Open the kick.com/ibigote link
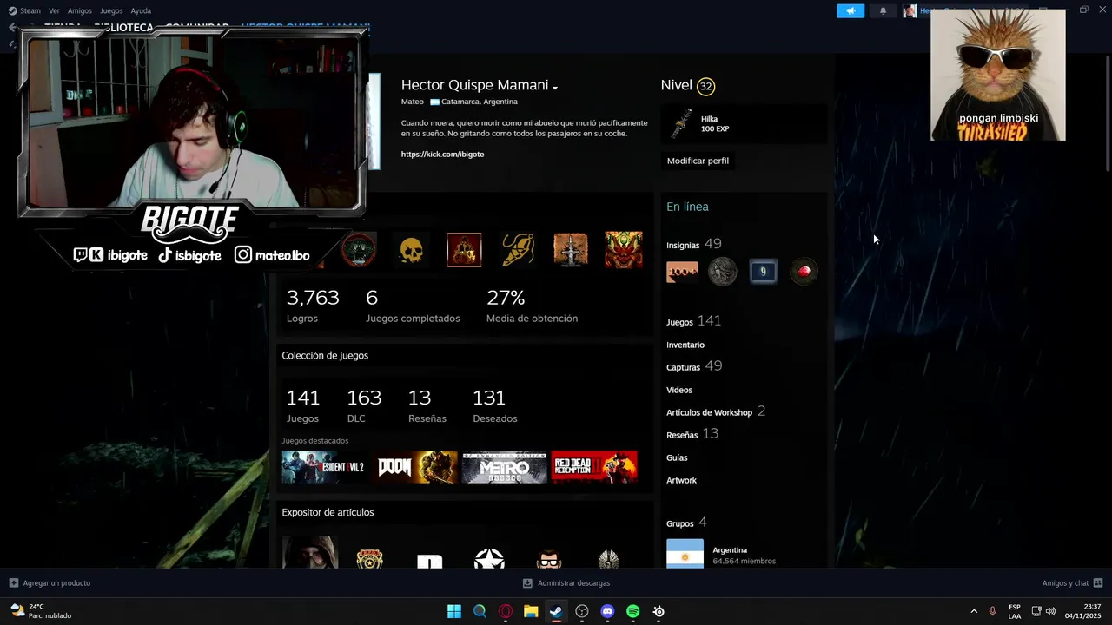1112x625 pixels. click(442, 154)
